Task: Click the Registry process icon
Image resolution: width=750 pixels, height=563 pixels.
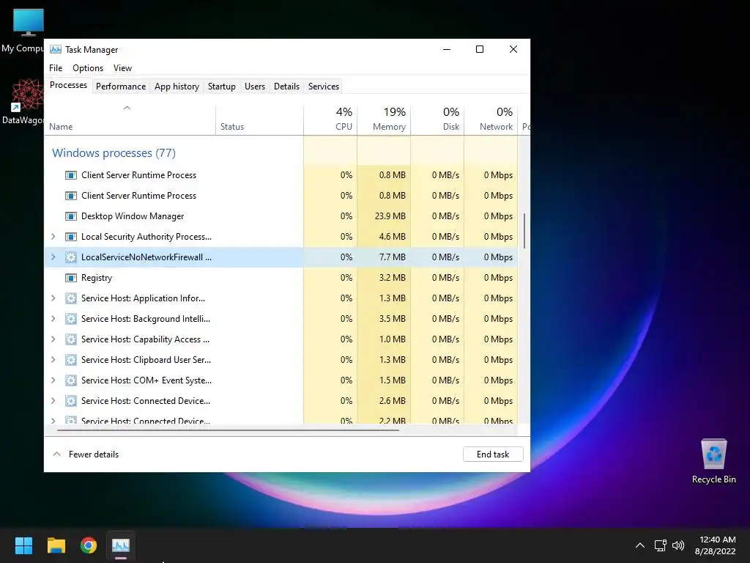Action: point(71,278)
